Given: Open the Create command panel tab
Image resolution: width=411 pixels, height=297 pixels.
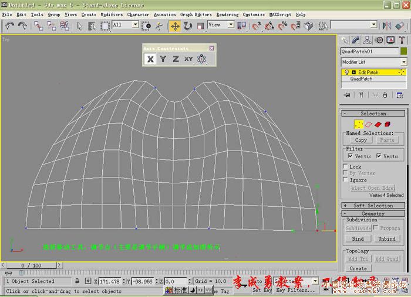Looking at the screenshot, I should (344, 40).
